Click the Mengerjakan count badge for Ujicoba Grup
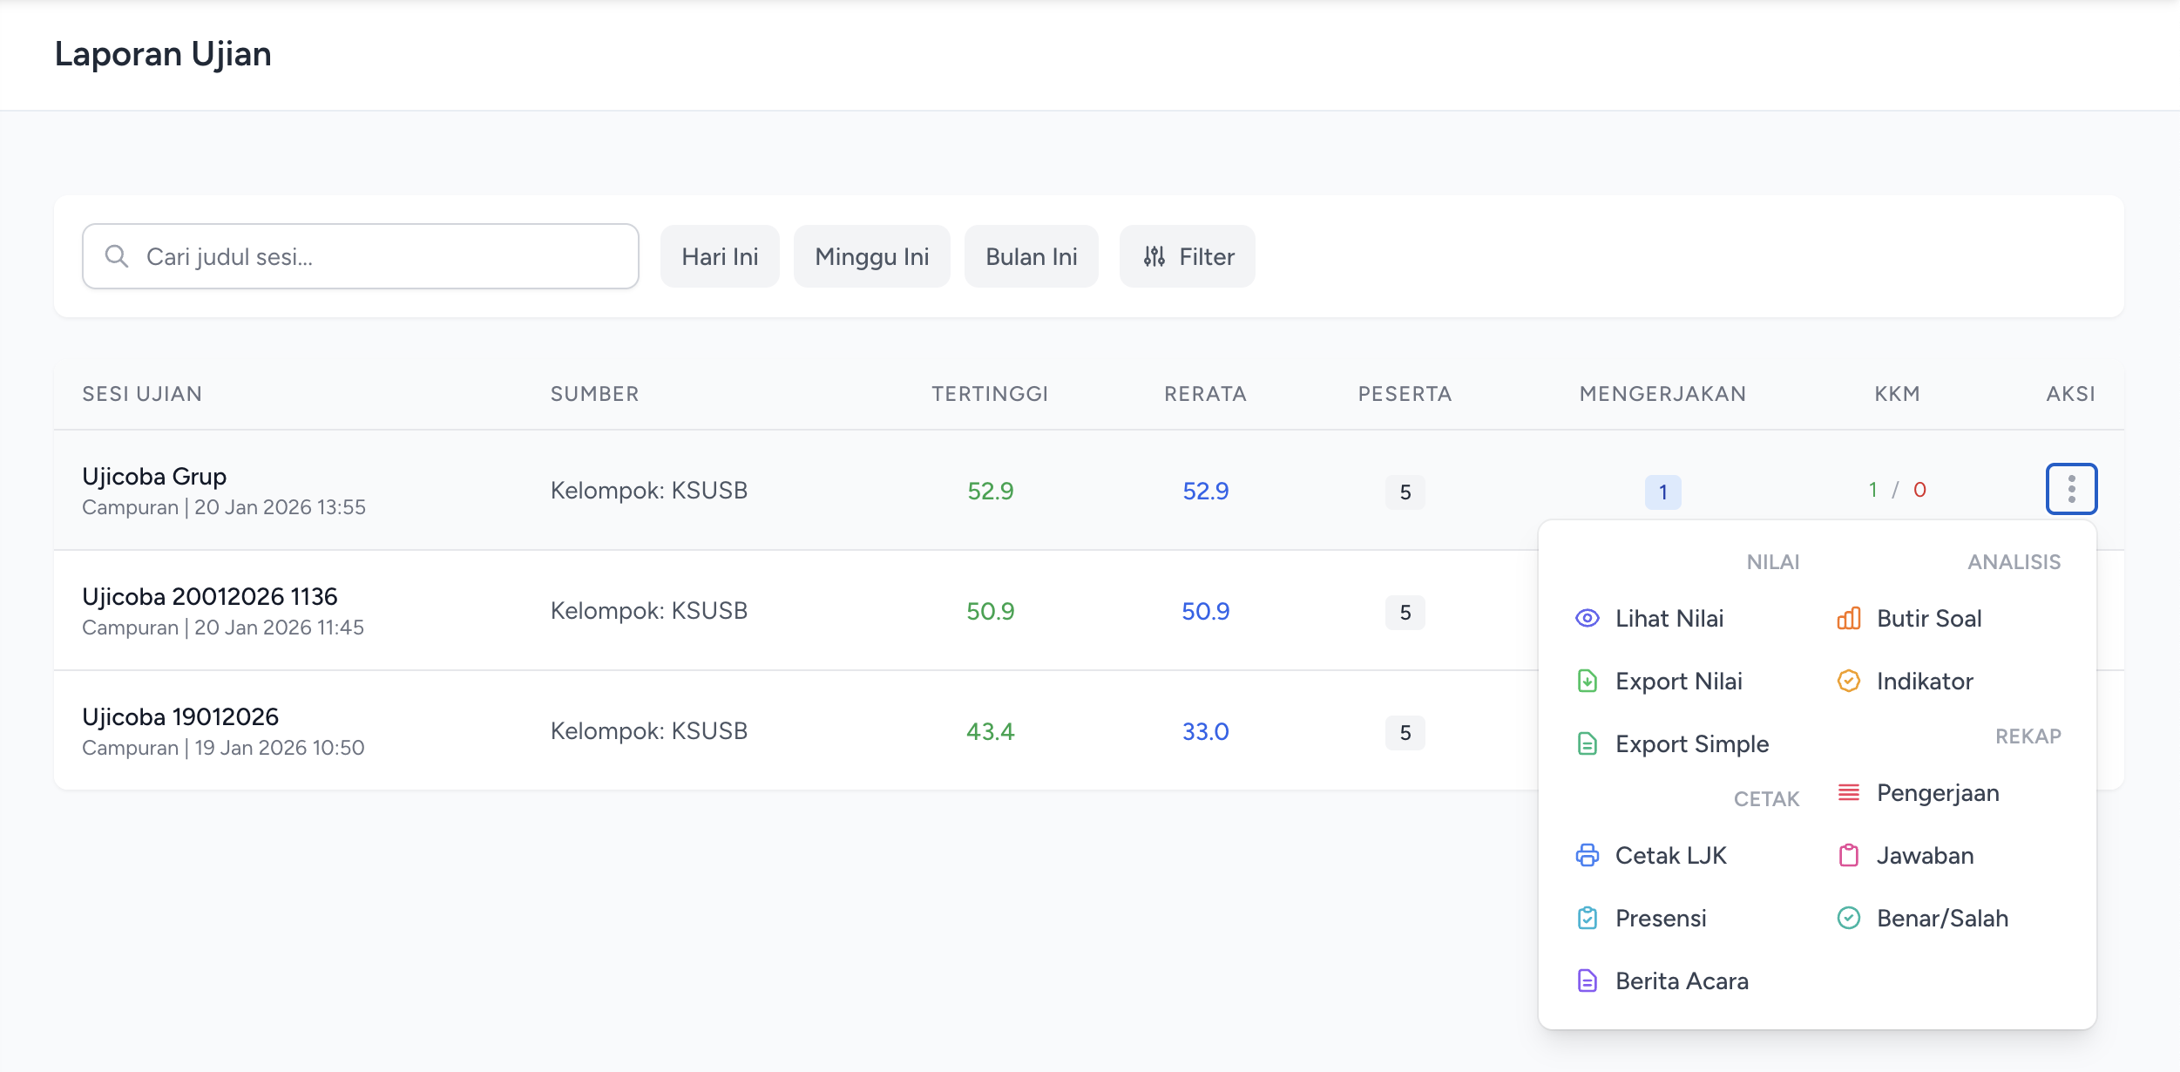This screenshot has height=1072, width=2180. pos(1662,492)
